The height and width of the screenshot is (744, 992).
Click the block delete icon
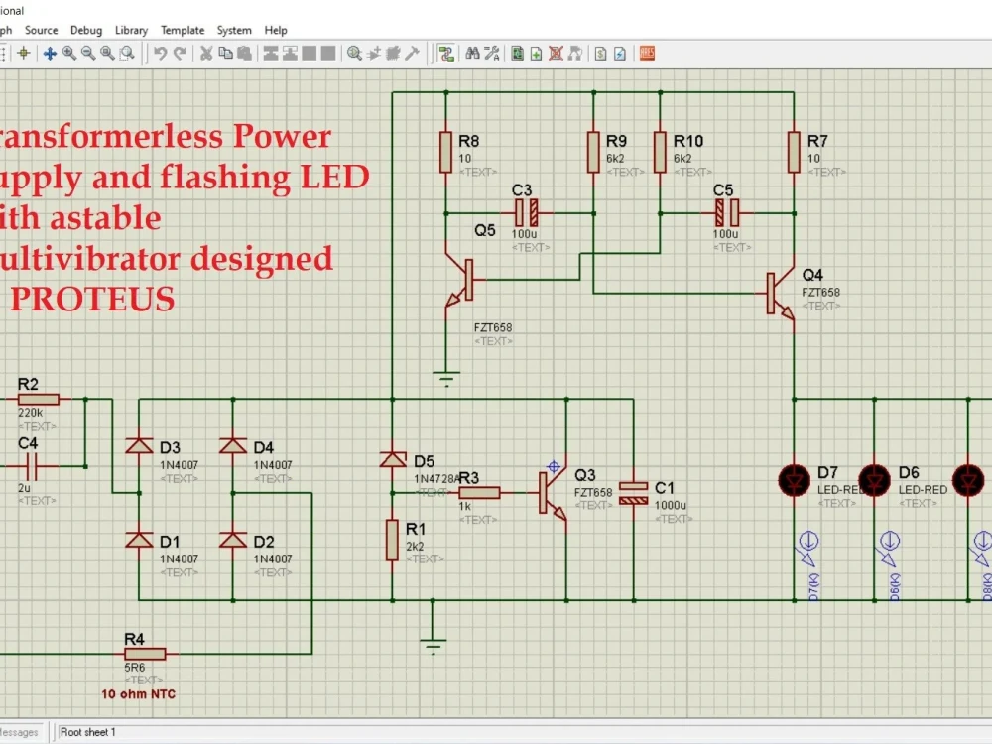click(x=327, y=54)
